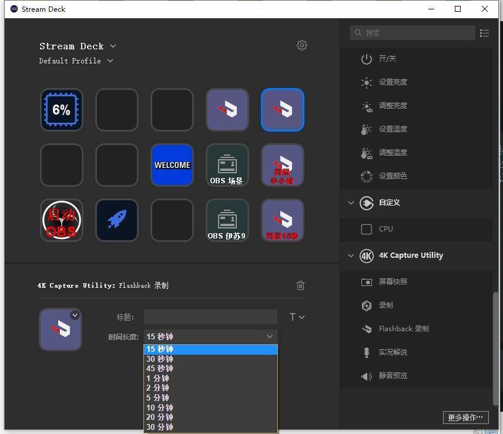The width and height of the screenshot is (503, 434).
Task: Minimize the Stream Deck window
Action: [431, 9]
